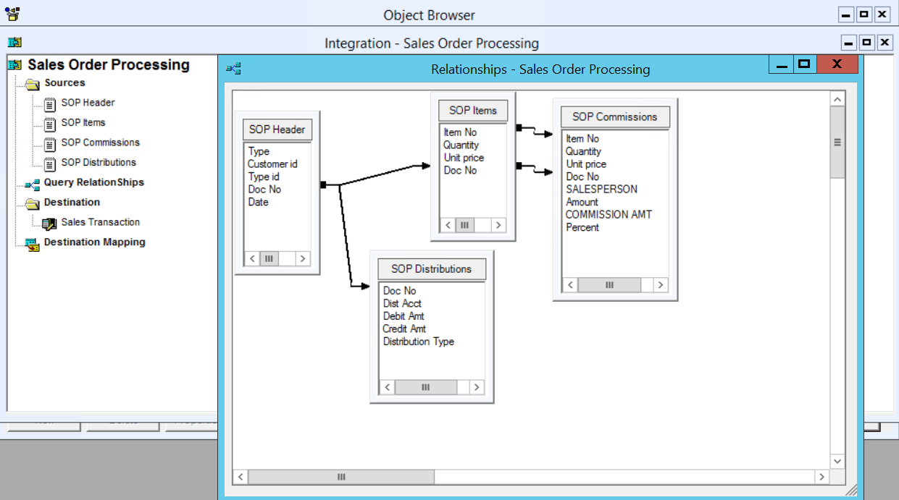This screenshot has width=899, height=500.
Task: Click the Query Relationships icon in tree
Action: [x=32, y=184]
